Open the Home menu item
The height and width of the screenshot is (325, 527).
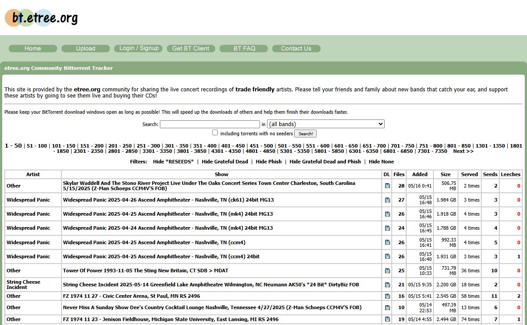[33, 48]
